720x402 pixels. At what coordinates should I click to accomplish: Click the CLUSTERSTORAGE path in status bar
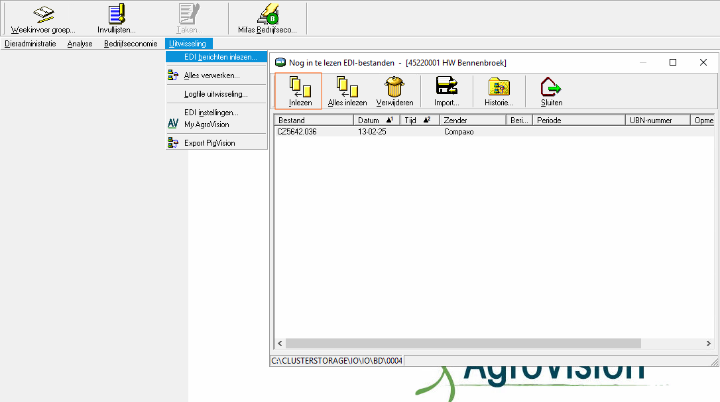pos(337,361)
